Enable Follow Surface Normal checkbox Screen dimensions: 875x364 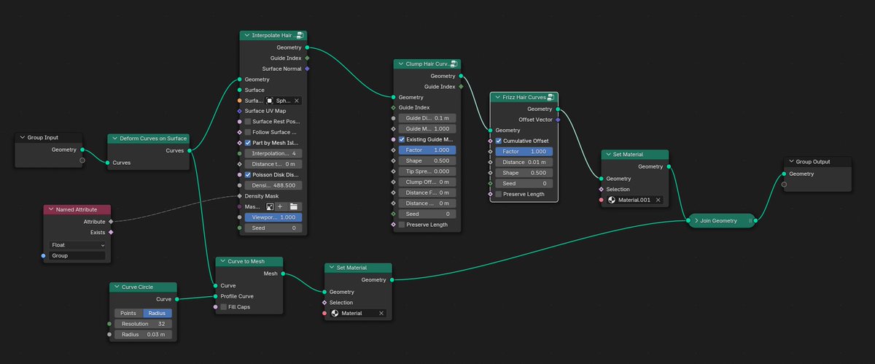(x=248, y=132)
